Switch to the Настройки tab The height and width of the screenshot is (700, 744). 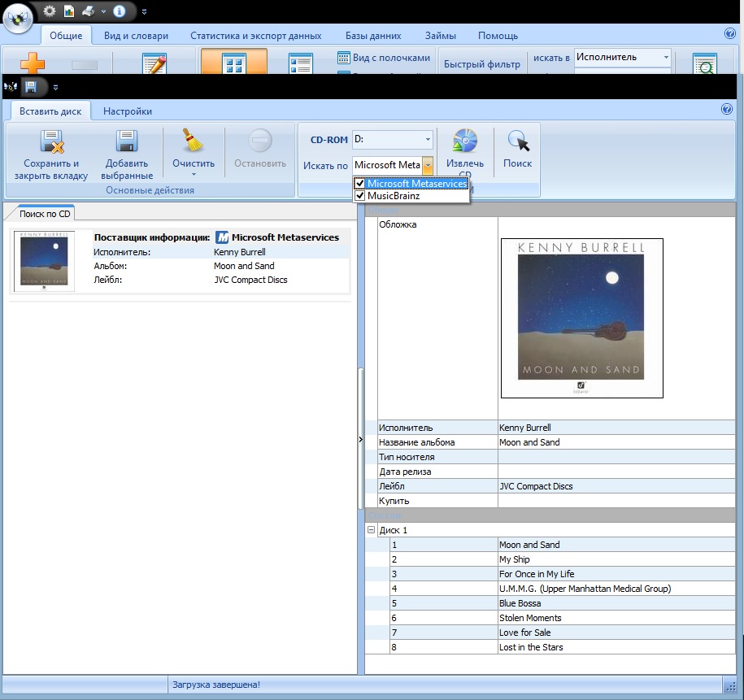(x=127, y=111)
